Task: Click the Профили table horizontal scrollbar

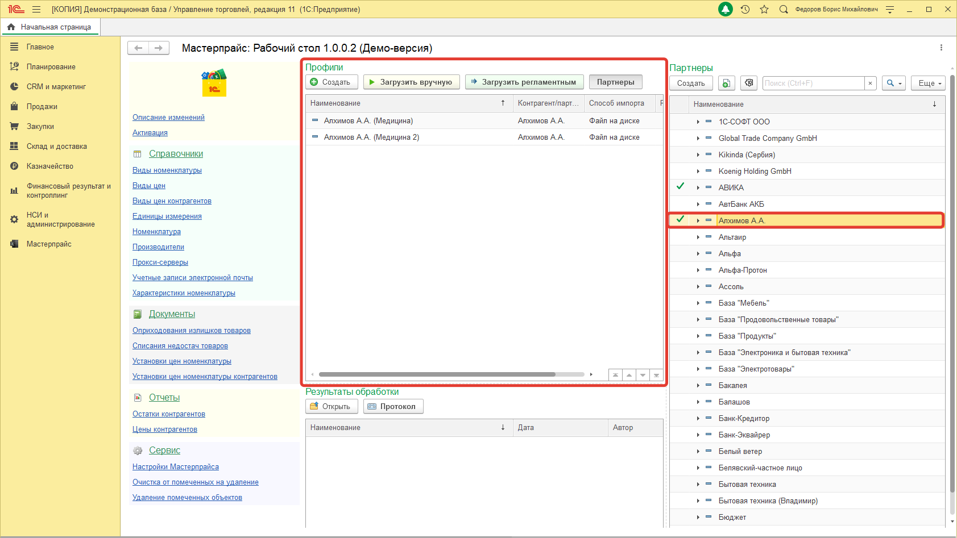Action: click(437, 374)
